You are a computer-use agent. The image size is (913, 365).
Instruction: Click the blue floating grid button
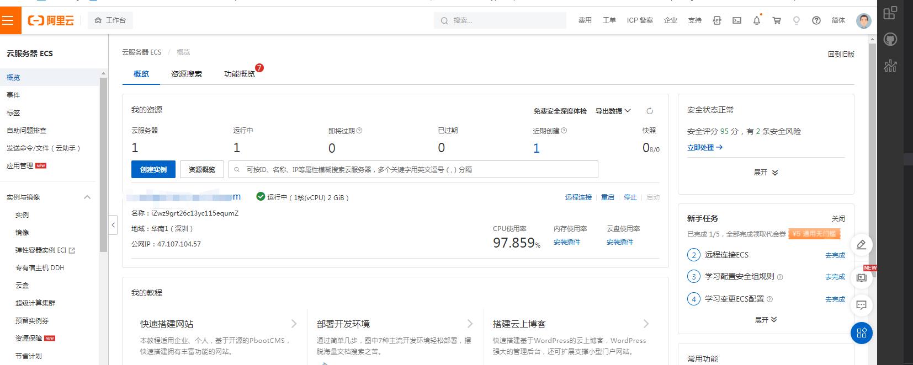tap(861, 333)
